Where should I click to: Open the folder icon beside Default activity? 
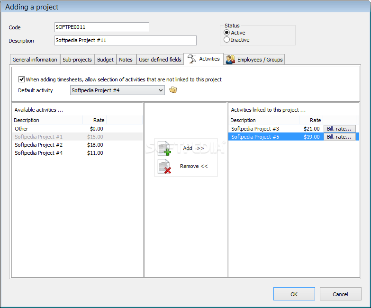coord(173,90)
